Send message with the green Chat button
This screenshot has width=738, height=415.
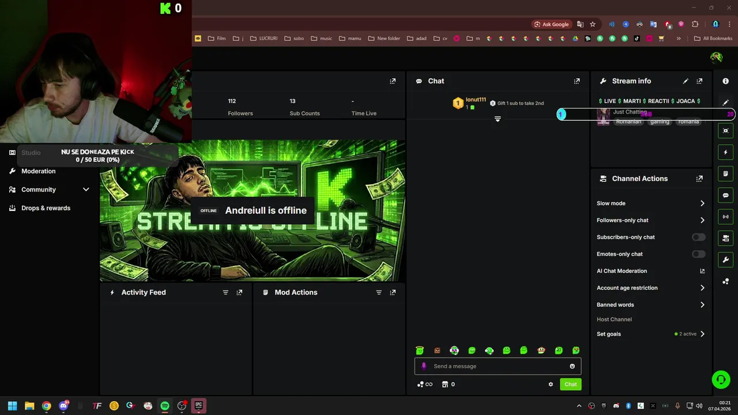point(570,384)
